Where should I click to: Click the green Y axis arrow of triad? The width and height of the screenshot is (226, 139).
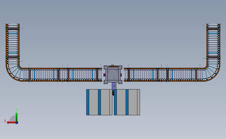(17, 117)
